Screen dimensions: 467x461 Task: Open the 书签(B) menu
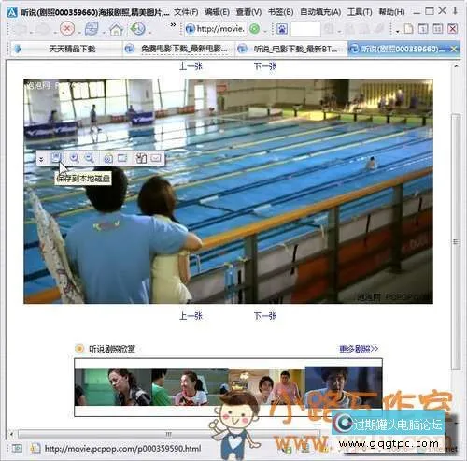(x=280, y=12)
